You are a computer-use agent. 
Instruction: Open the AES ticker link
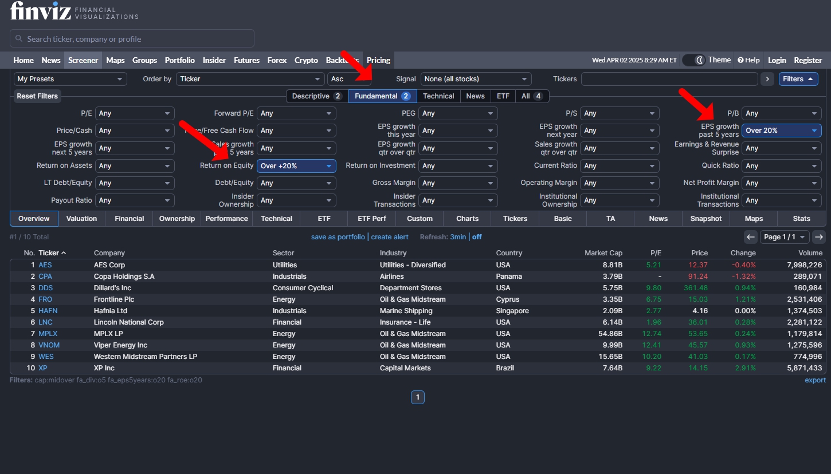click(45, 265)
